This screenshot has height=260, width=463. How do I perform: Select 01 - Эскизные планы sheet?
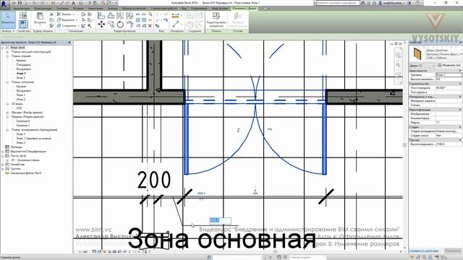pos(25,160)
